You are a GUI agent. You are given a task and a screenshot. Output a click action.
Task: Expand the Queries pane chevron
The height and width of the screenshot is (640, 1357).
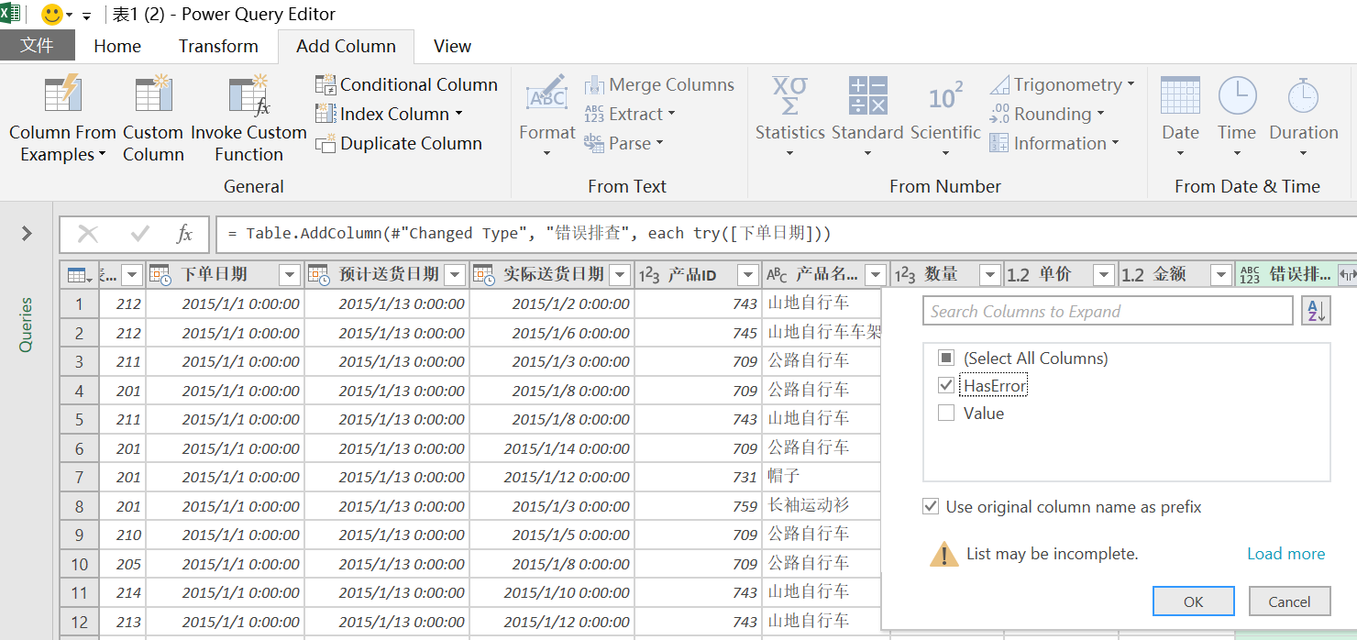(27, 234)
